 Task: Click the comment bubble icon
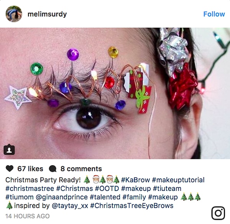coord(53,169)
